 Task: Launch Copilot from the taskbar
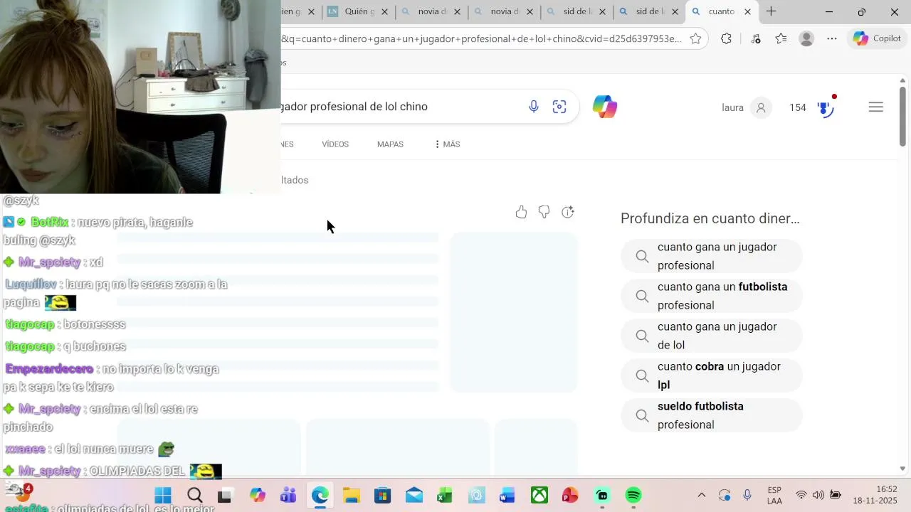(x=257, y=496)
